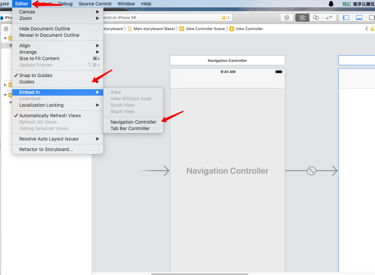The width and height of the screenshot is (375, 275).
Task: Click the jump bar issue warning icon
Action: 372,29
